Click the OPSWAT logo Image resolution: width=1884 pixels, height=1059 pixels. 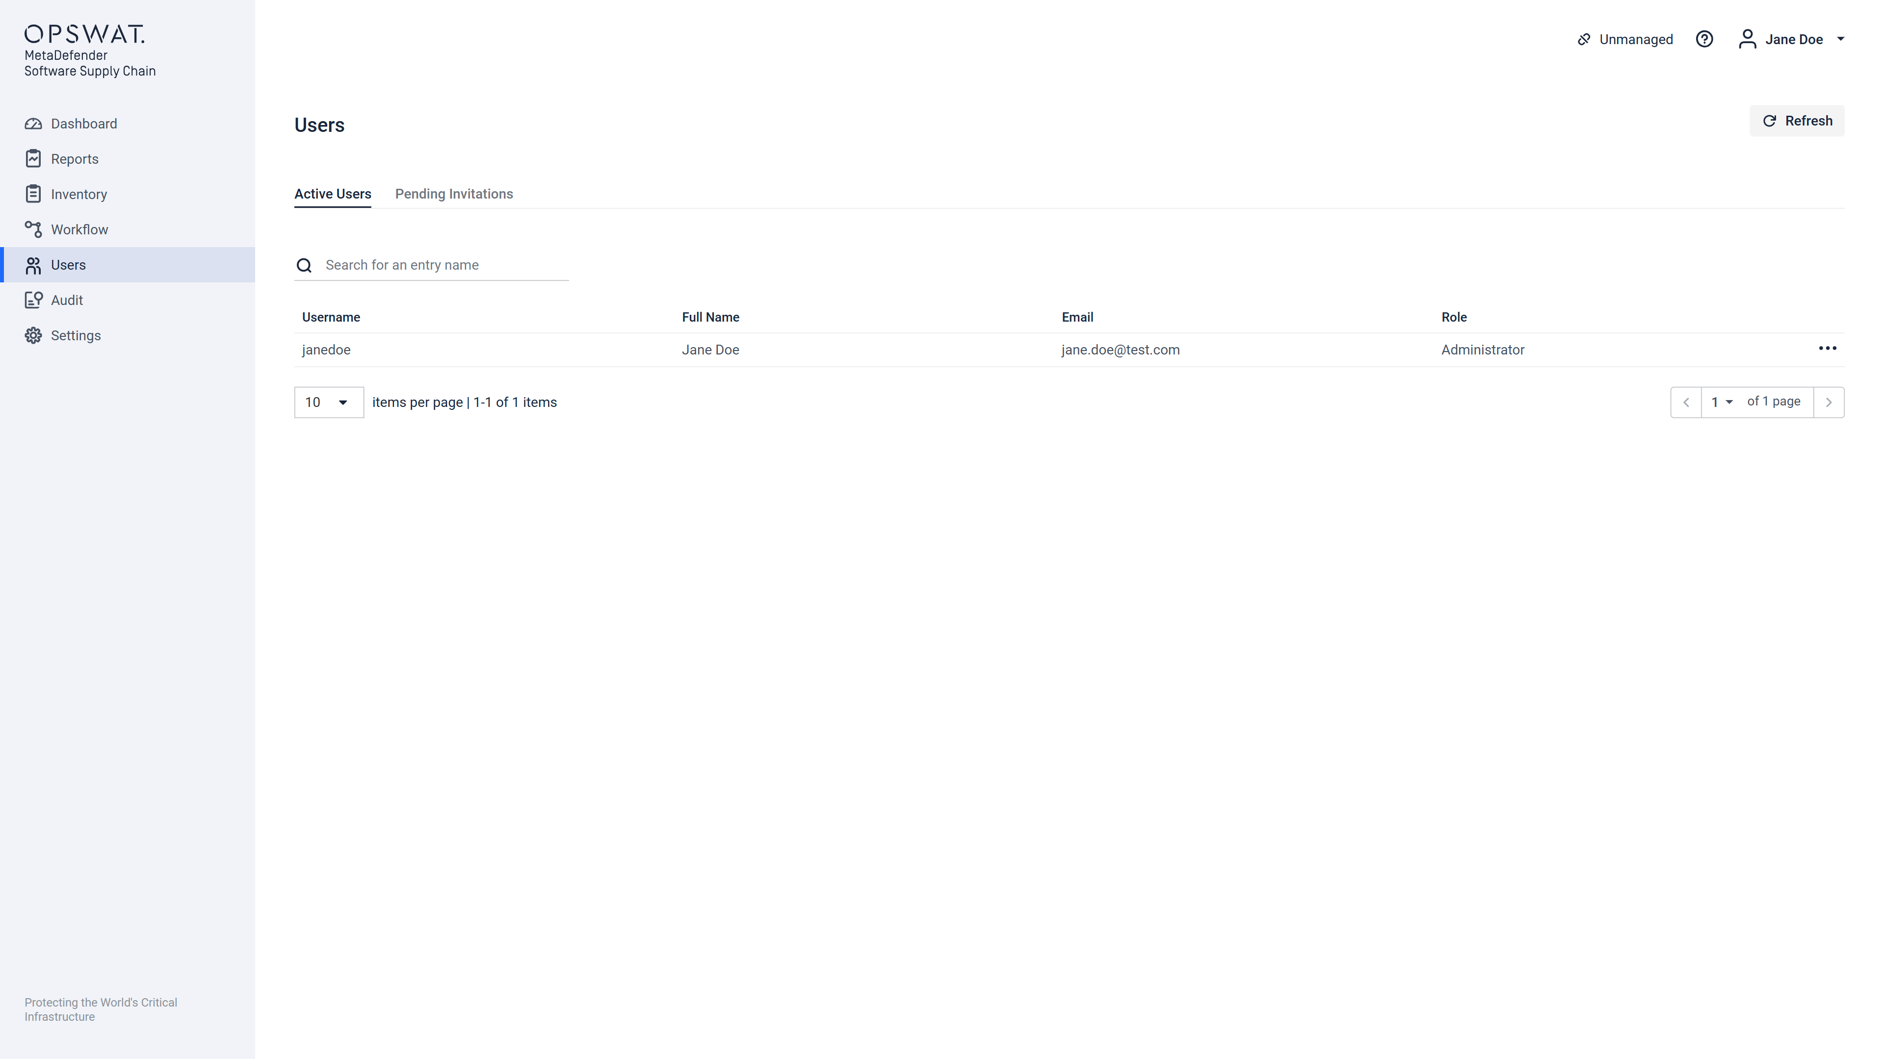(85, 34)
